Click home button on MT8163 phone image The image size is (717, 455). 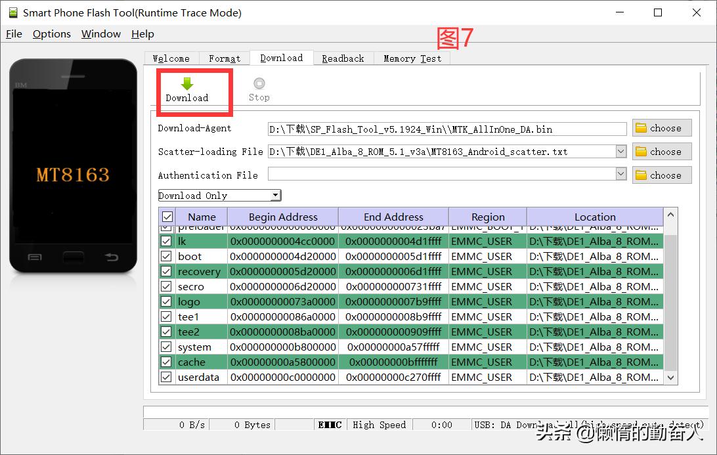pyautogui.click(x=73, y=257)
